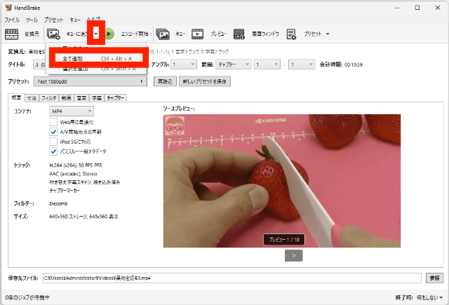Click the 再読込 button
Image resolution: width=449 pixels, height=305 pixels.
point(166,81)
